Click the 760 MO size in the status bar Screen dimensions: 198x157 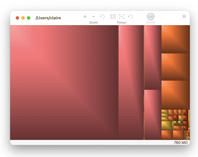[181, 142]
